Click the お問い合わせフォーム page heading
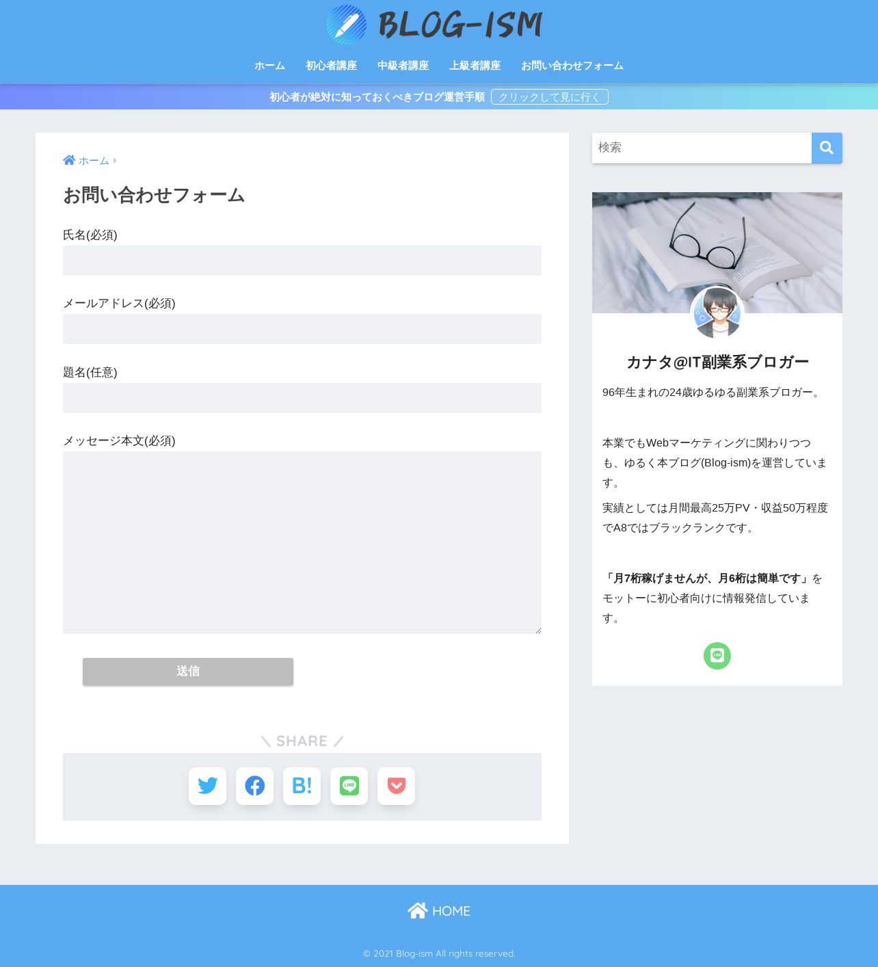This screenshot has width=878, height=967. [x=154, y=196]
